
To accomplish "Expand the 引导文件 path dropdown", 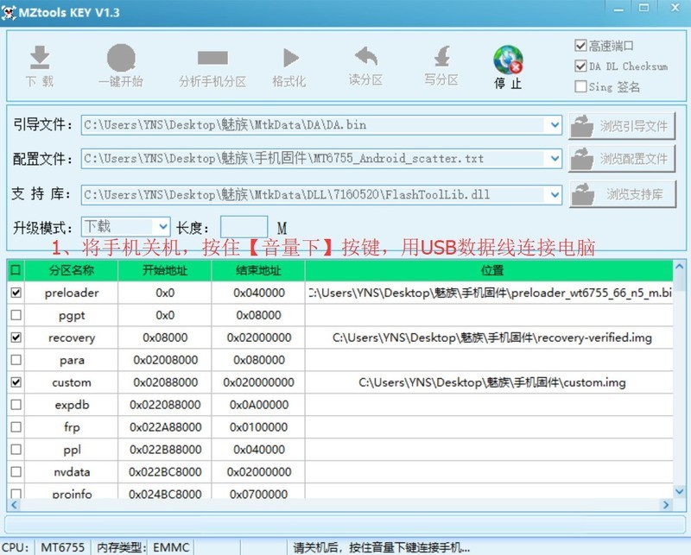I will [554, 125].
